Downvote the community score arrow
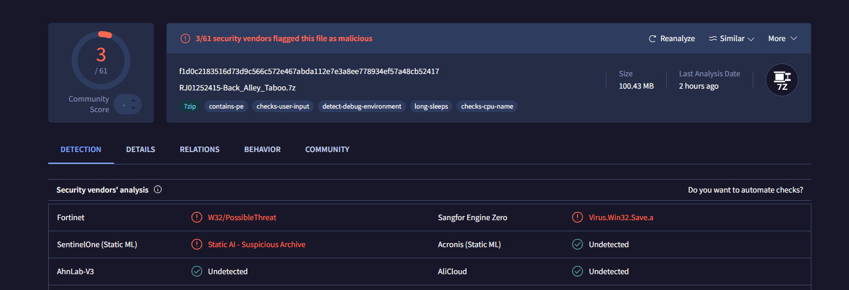The image size is (849, 290). [x=133, y=108]
